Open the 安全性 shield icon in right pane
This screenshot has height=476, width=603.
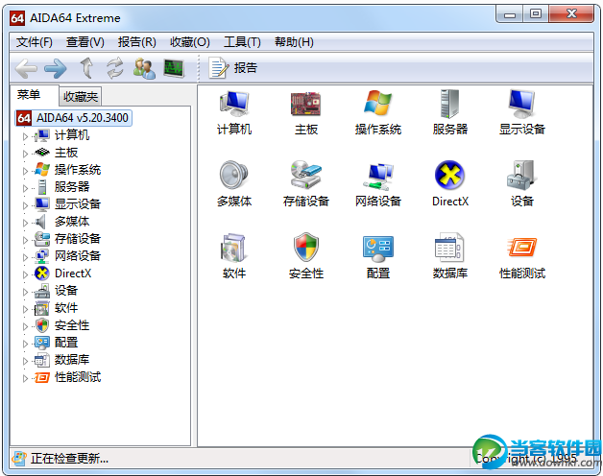306,247
